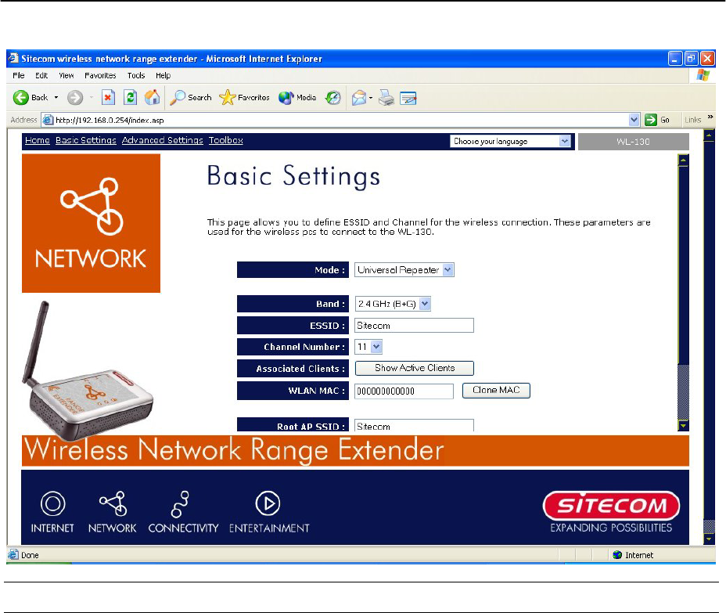726x613 pixels.
Task: Go to the Home page icon
Action: 153,97
